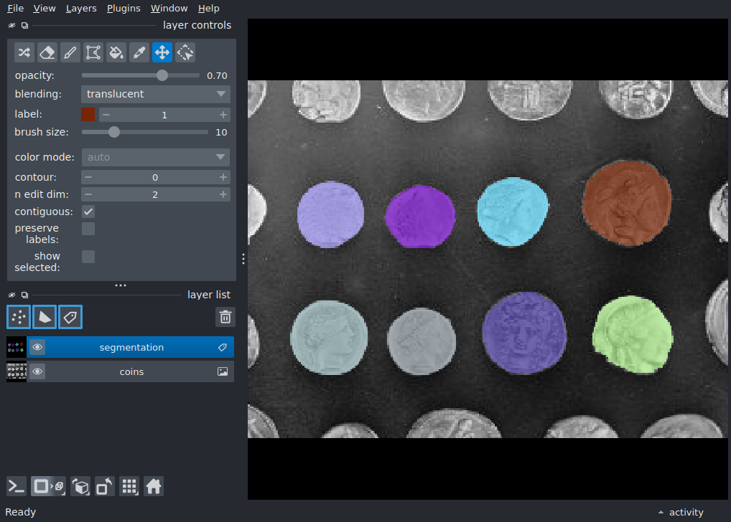Toggle grid view mode
This screenshot has width=731, height=522.
click(129, 487)
